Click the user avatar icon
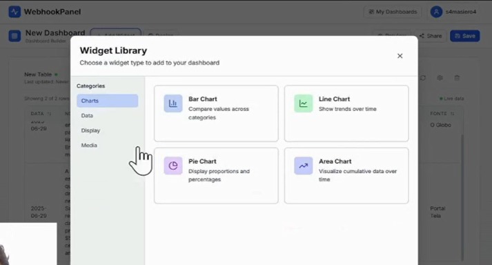 point(436,12)
